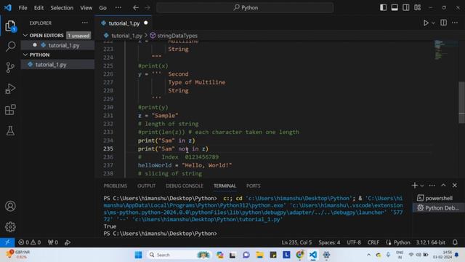Show more menu bar items ellipsis

(x=118, y=7)
